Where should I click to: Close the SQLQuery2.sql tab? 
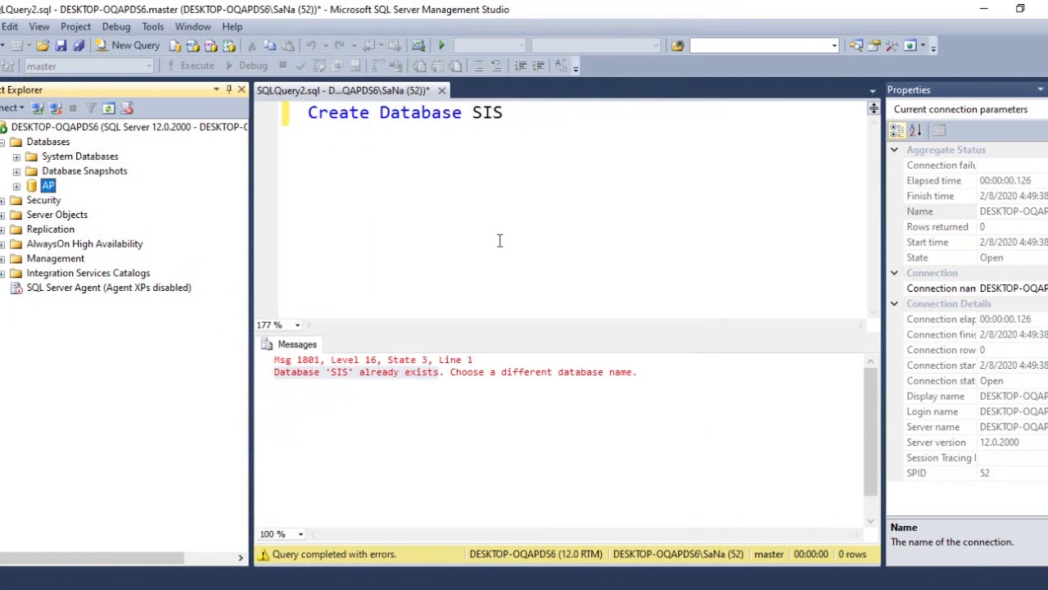[442, 90]
